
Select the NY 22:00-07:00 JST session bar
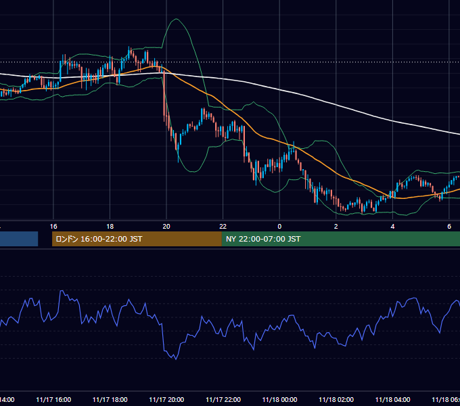340,239
